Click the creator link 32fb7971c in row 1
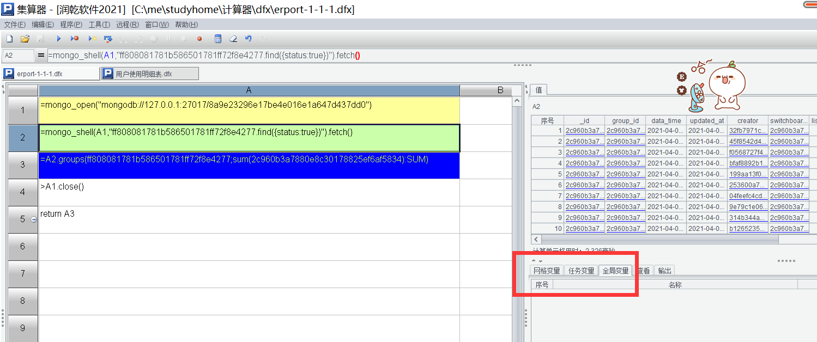The width and height of the screenshot is (817, 342). pyautogui.click(x=747, y=131)
